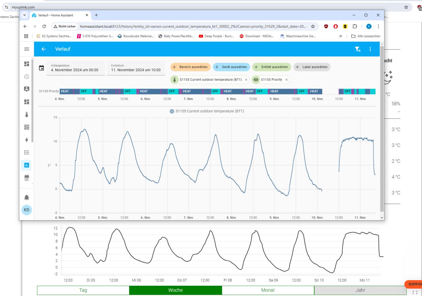Select Jahr period tab in myUplink window

pos(360,290)
